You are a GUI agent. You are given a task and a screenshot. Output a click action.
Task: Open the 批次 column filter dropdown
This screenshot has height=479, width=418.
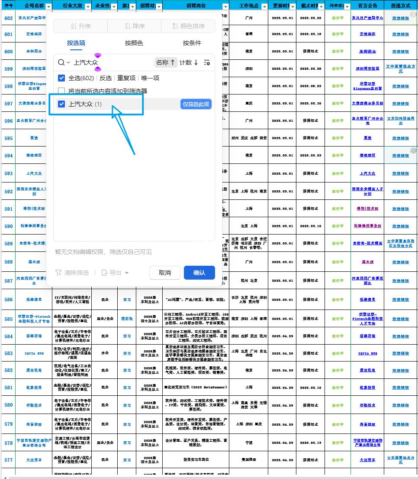tap(132, 7)
